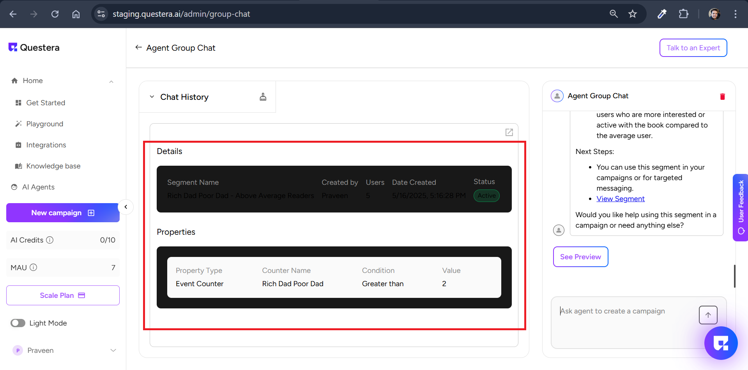Bookmark this page with the star
748x370 pixels.
coord(633,14)
